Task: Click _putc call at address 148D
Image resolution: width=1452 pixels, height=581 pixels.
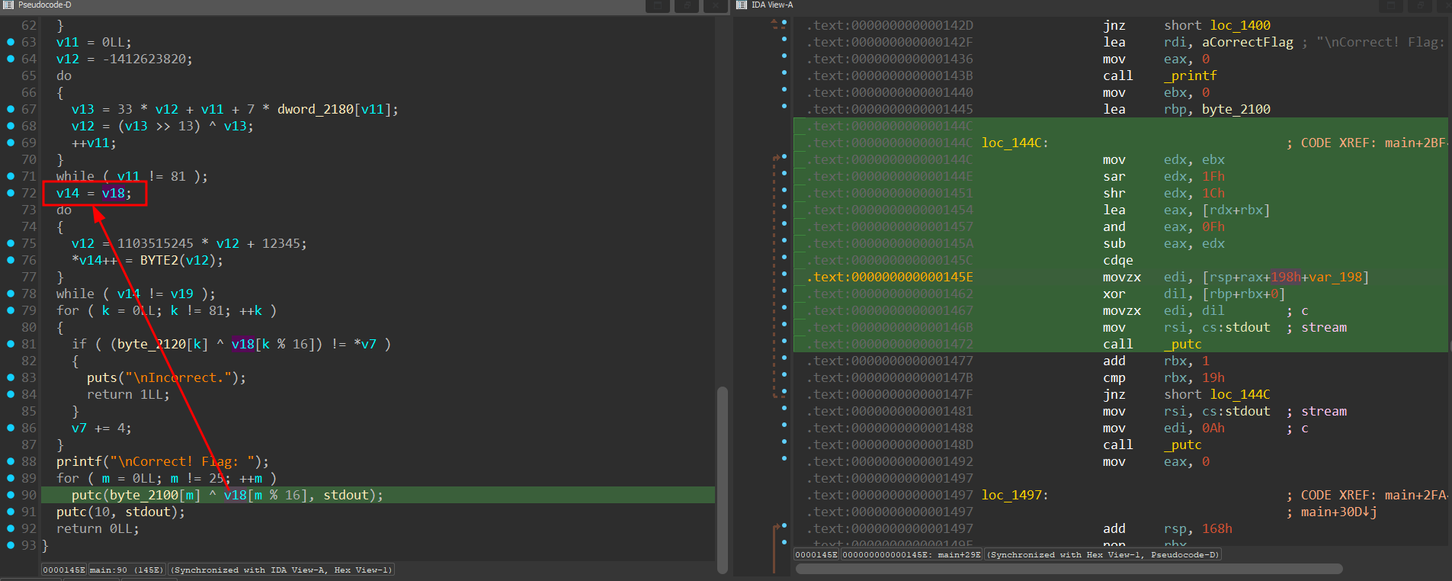Action: (1183, 445)
